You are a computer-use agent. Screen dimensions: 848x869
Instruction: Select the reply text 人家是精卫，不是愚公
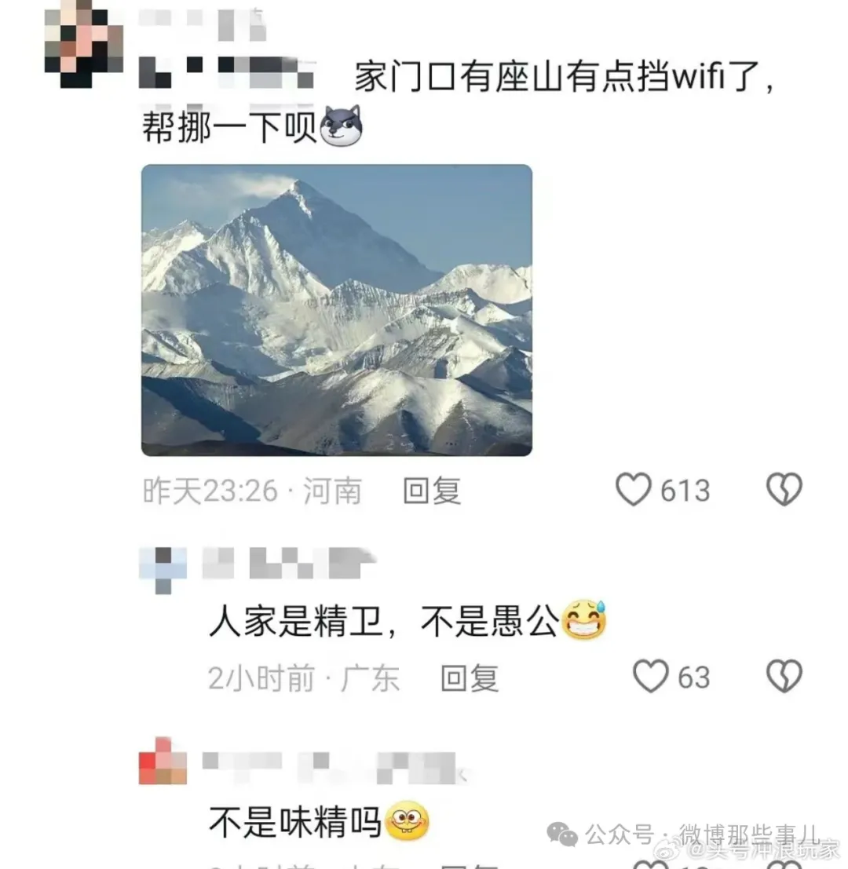pyautogui.click(x=383, y=621)
